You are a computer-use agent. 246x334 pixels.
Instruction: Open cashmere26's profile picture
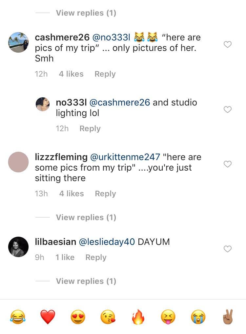click(18, 42)
